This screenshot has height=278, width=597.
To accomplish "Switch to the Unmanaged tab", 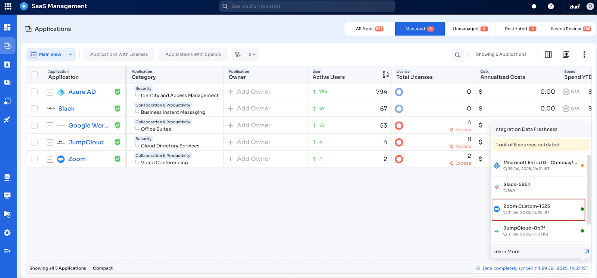I will [x=470, y=29].
